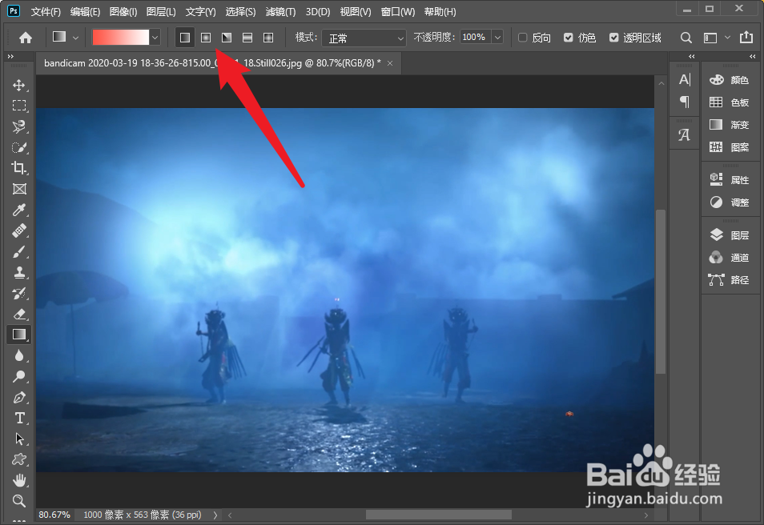Open the Glyphs panel icon
The image size is (764, 525).
point(685,135)
